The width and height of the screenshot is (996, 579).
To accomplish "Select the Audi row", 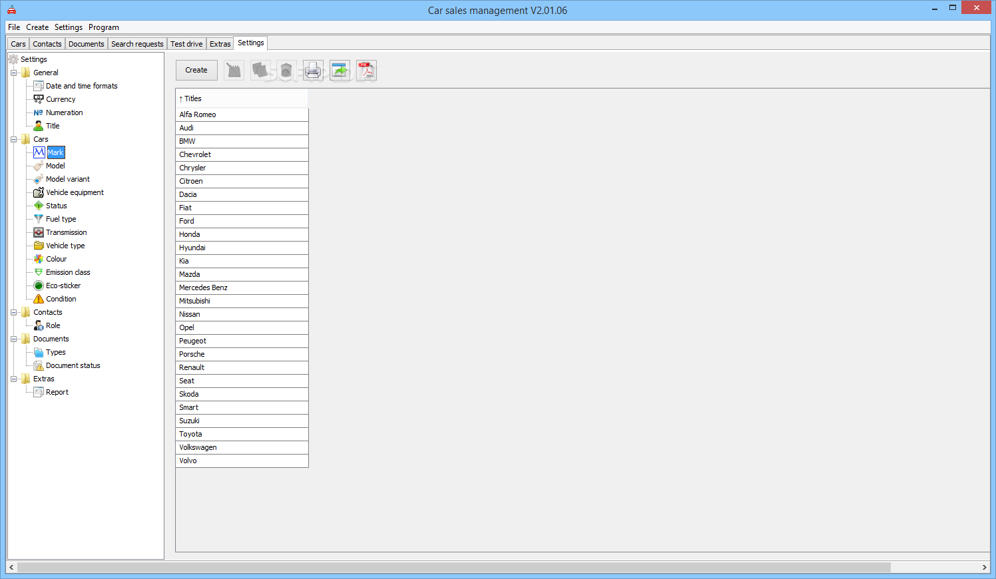I will tap(242, 128).
